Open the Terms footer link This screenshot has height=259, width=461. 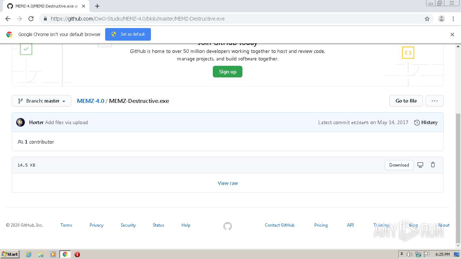click(x=66, y=225)
